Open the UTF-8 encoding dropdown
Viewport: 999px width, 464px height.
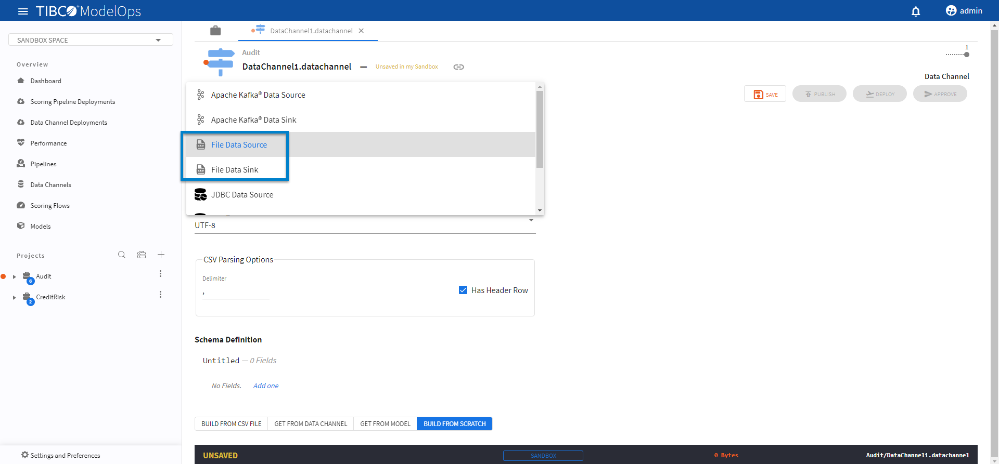[x=365, y=225]
